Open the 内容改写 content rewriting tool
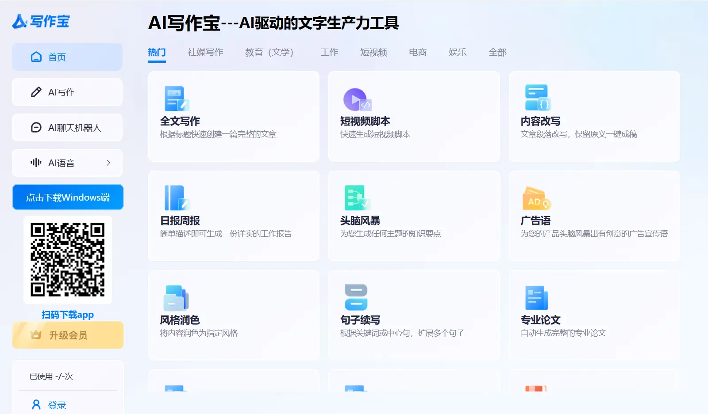Viewport: 708px width, 414px height. pos(594,117)
